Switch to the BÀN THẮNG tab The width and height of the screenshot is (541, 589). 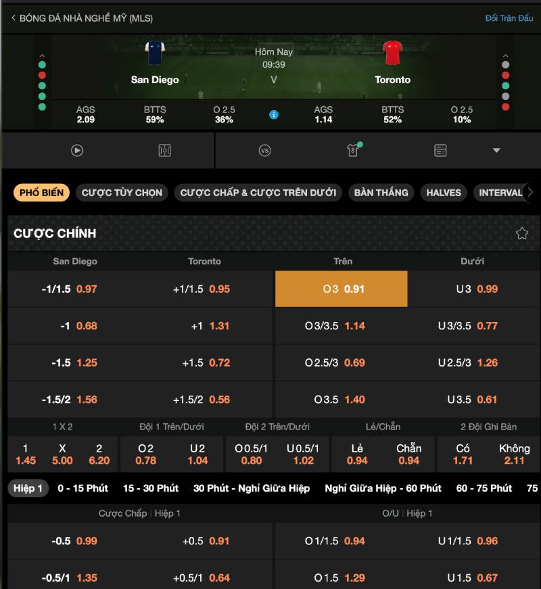coord(381,193)
